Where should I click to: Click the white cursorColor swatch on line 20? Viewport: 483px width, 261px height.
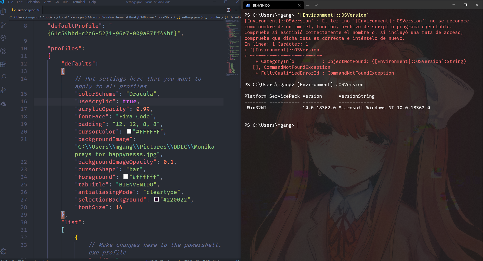129,131
